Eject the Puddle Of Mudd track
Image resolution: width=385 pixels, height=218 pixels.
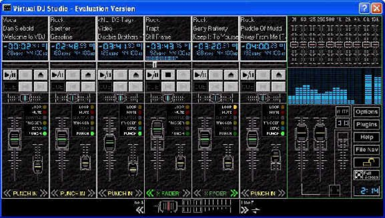click(x=279, y=75)
